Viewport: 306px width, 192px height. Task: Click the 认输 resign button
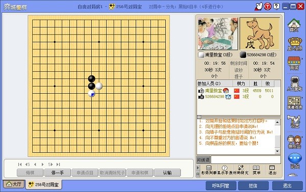[x=167, y=173]
